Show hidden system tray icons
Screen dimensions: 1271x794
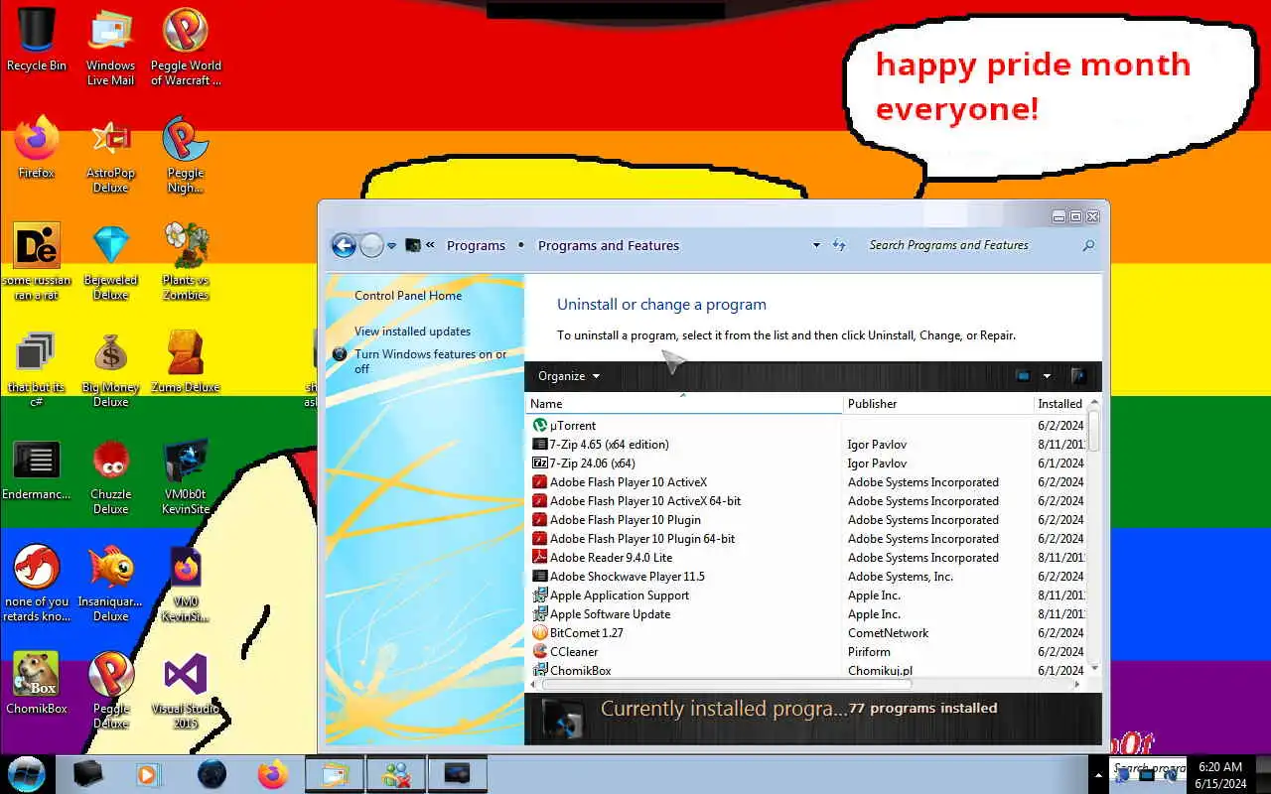point(1098,774)
